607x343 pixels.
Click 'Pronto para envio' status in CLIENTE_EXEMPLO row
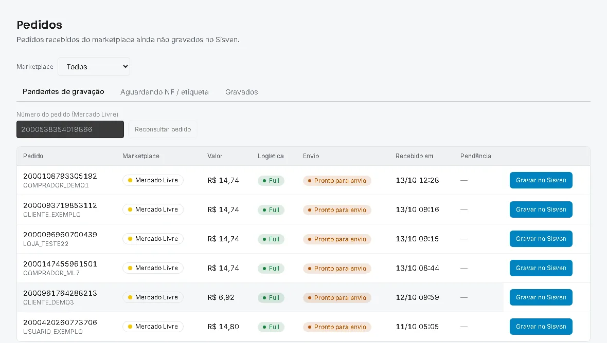pyautogui.click(x=337, y=209)
